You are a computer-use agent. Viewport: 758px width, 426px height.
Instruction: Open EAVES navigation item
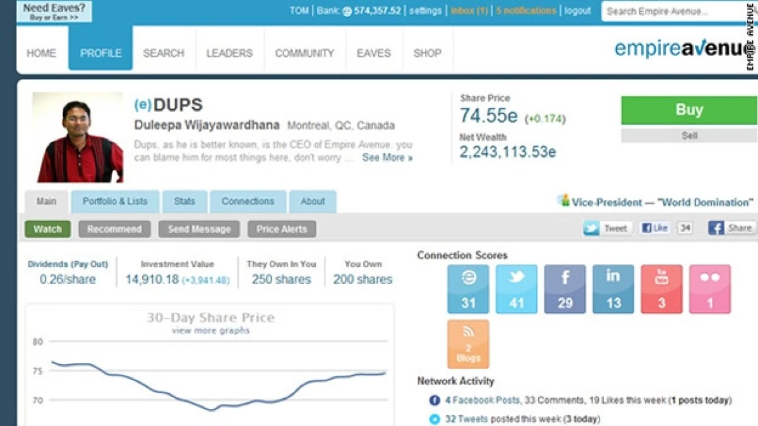(x=374, y=53)
